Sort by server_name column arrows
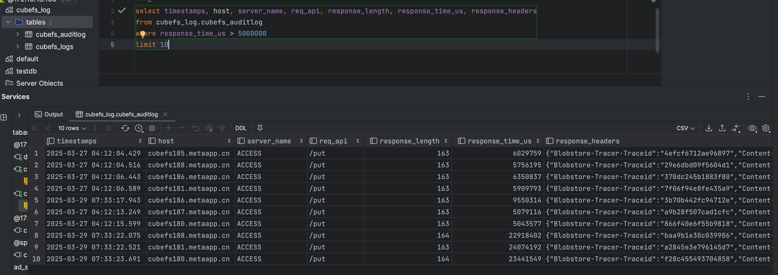Image resolution: width=778 pixels, height=275 pixels. click(301, 141)
